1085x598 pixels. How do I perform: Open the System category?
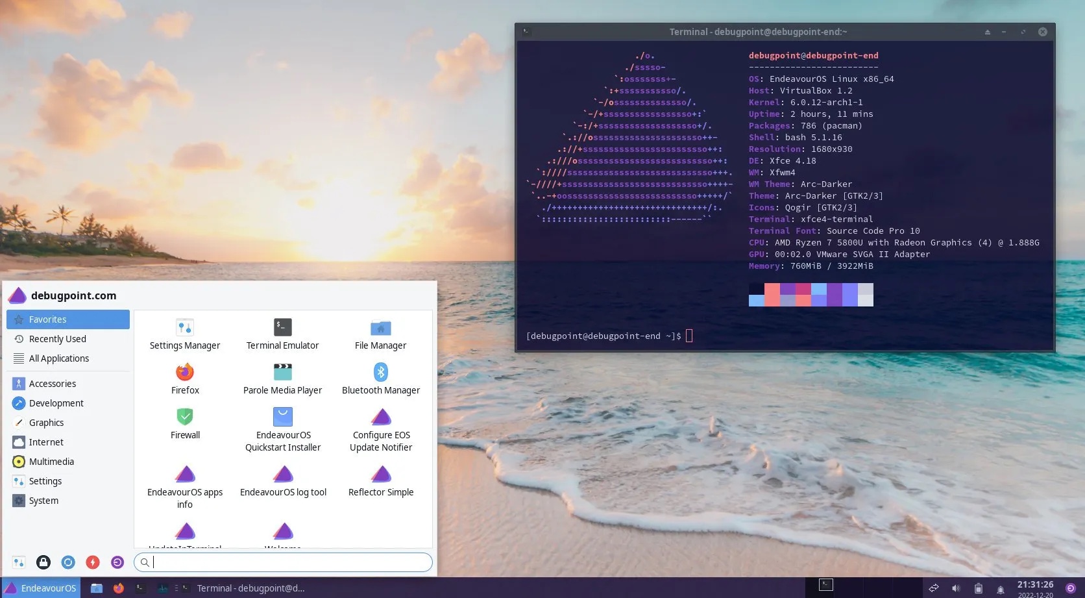43,500
